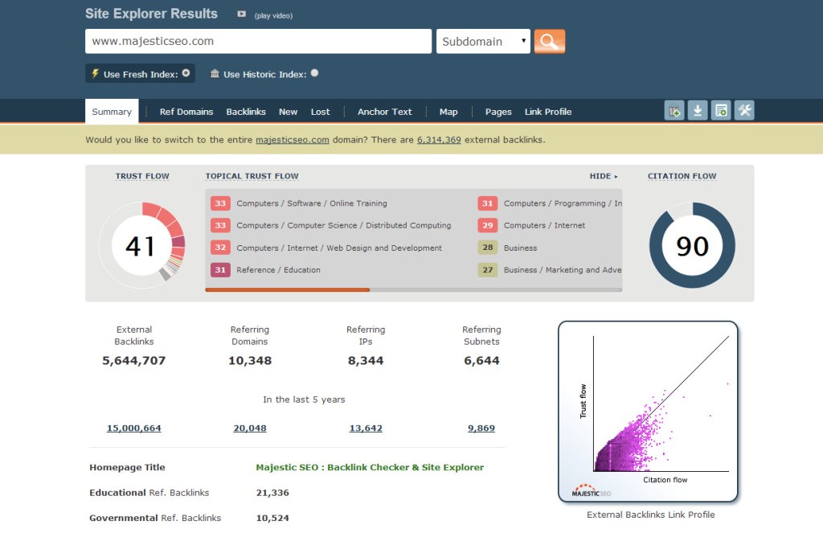Click the download arrow toolbar icon
This screenshot has width=823, height=537.
tap(698, 111)
